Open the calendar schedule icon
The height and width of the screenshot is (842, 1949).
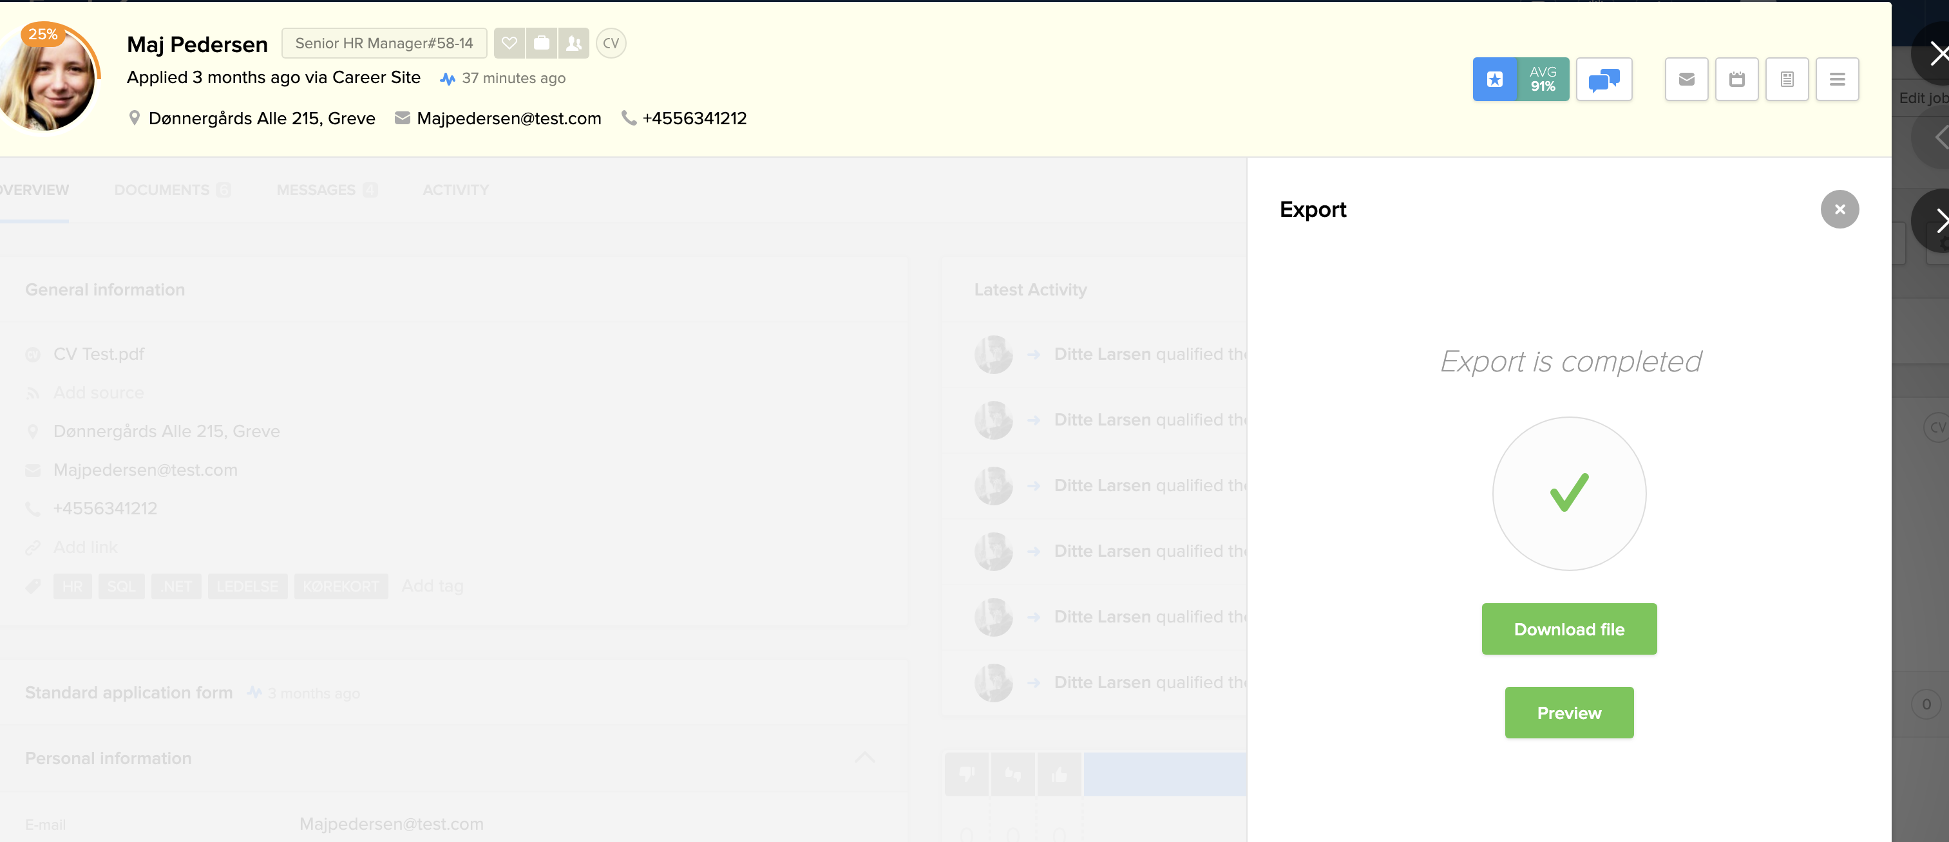pos(1736,79)
